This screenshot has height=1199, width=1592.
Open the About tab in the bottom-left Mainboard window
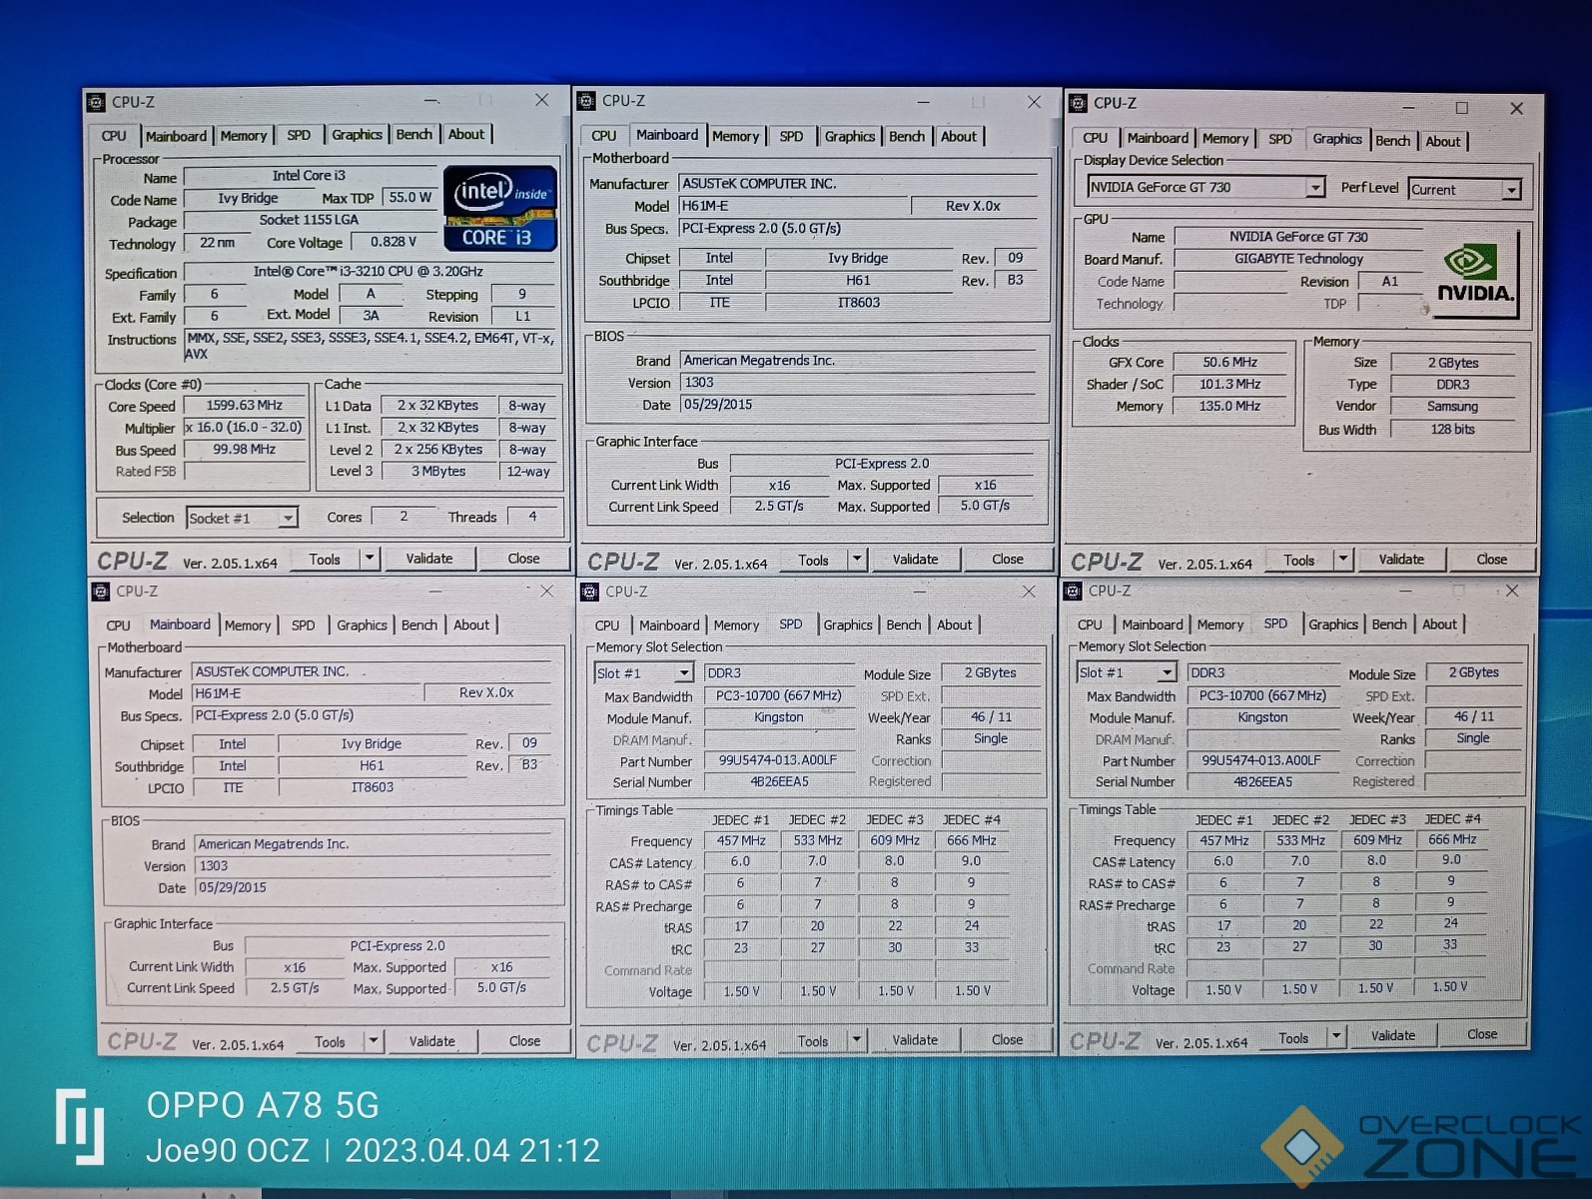tap(471, 625)
